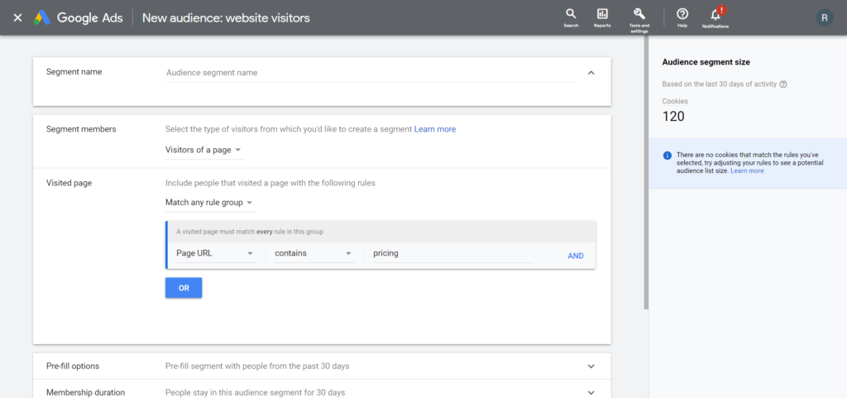Open the Page URL dropdown
The image size is (847, 398).
tap(214, 254)
